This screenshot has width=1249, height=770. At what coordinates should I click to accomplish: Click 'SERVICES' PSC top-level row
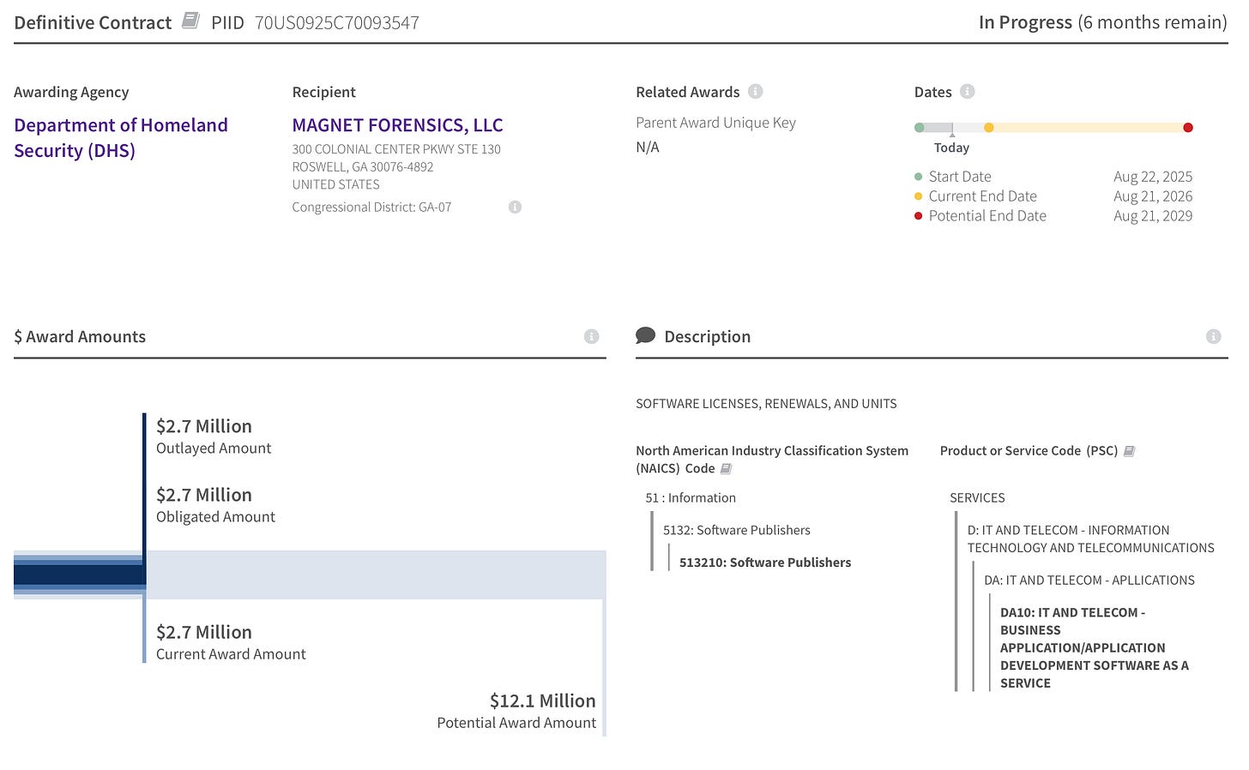[977, 497]
